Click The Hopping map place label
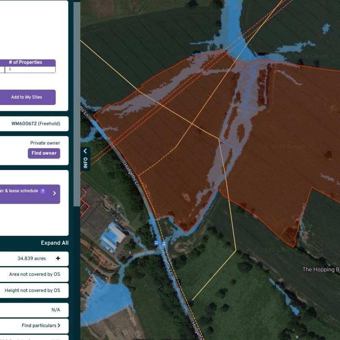Image resolution: width=340 pixels, height=340 pixels. [320, 269]
